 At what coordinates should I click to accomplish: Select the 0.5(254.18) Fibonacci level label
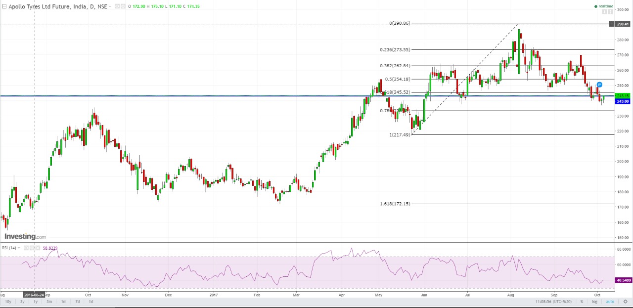click(x=398, y=79)
